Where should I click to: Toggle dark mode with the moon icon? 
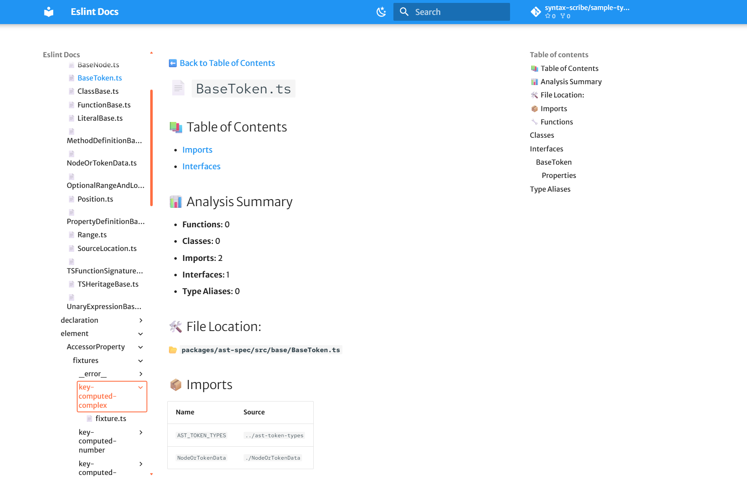(381, 12)
